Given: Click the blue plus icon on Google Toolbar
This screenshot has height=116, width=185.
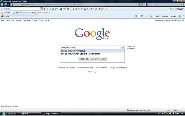Looking at the screenshot, I should tap(56, 9).
